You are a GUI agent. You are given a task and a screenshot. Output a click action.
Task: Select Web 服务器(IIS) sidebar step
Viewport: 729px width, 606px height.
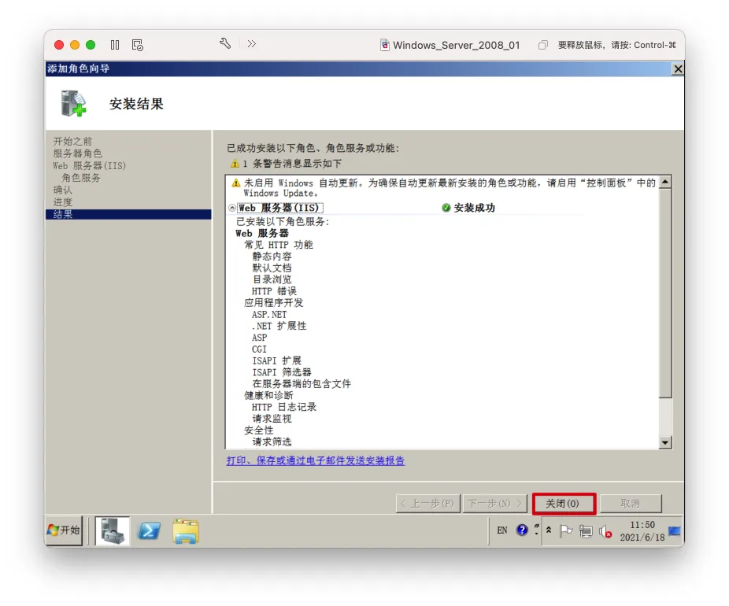coord(89,166)
